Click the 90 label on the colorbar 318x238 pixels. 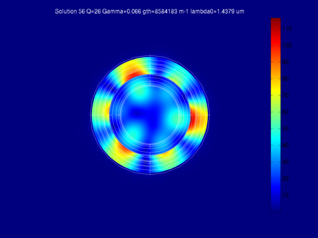pos(285,62)
